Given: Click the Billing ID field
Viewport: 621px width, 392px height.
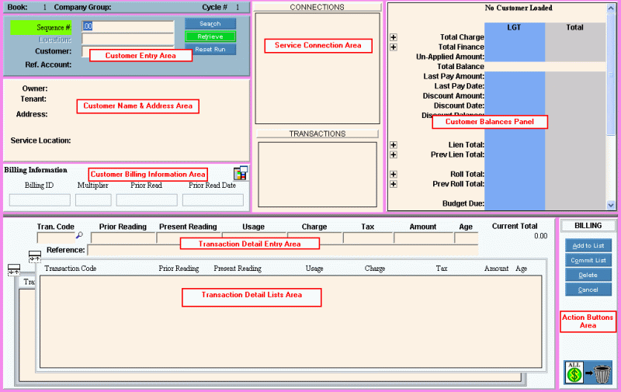Looking at the screenshot, I should point(40,200).
